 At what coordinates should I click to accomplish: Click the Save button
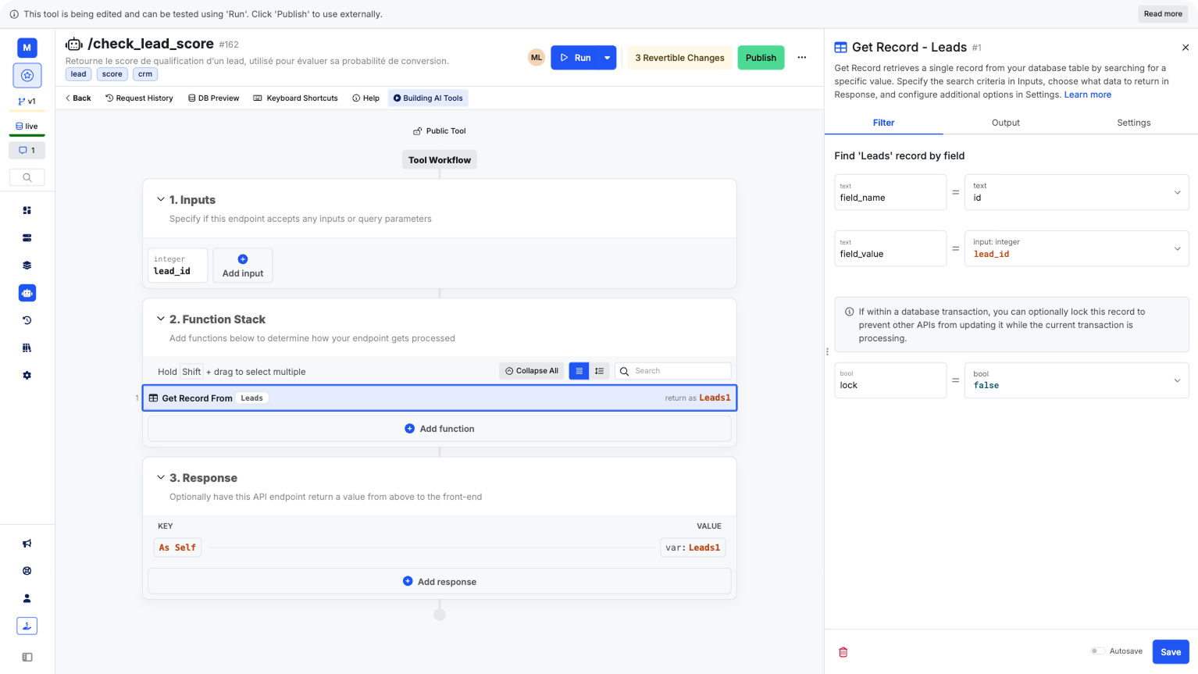pyautogui.click(x=1171, y=652)
